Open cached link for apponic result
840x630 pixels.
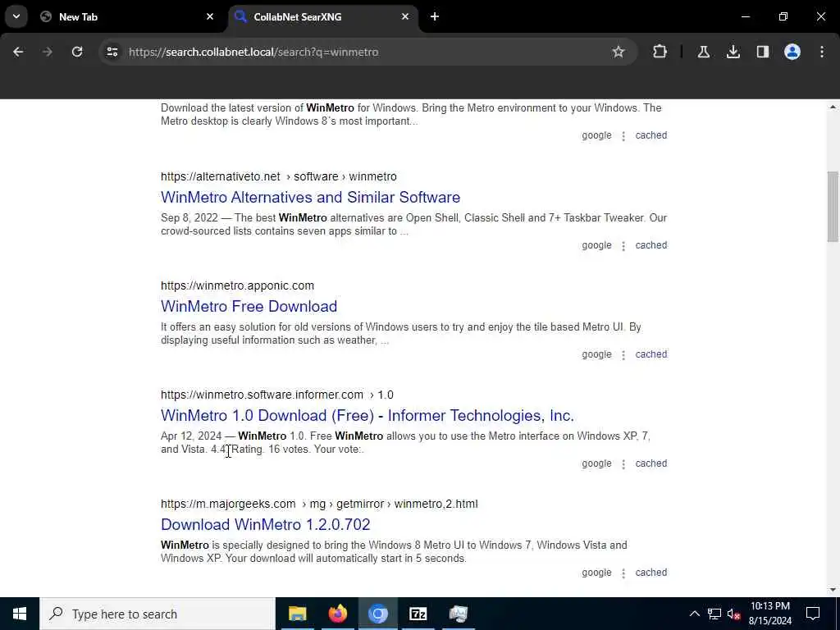651,354
